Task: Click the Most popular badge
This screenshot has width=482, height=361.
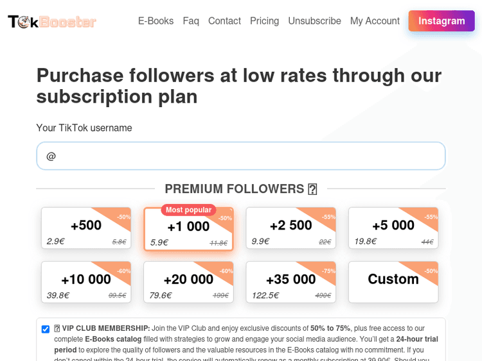Action: [x=188, y=210]
